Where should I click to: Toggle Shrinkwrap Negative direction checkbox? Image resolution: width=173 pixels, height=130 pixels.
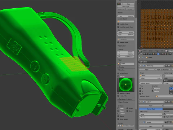[x=152, y=88]
